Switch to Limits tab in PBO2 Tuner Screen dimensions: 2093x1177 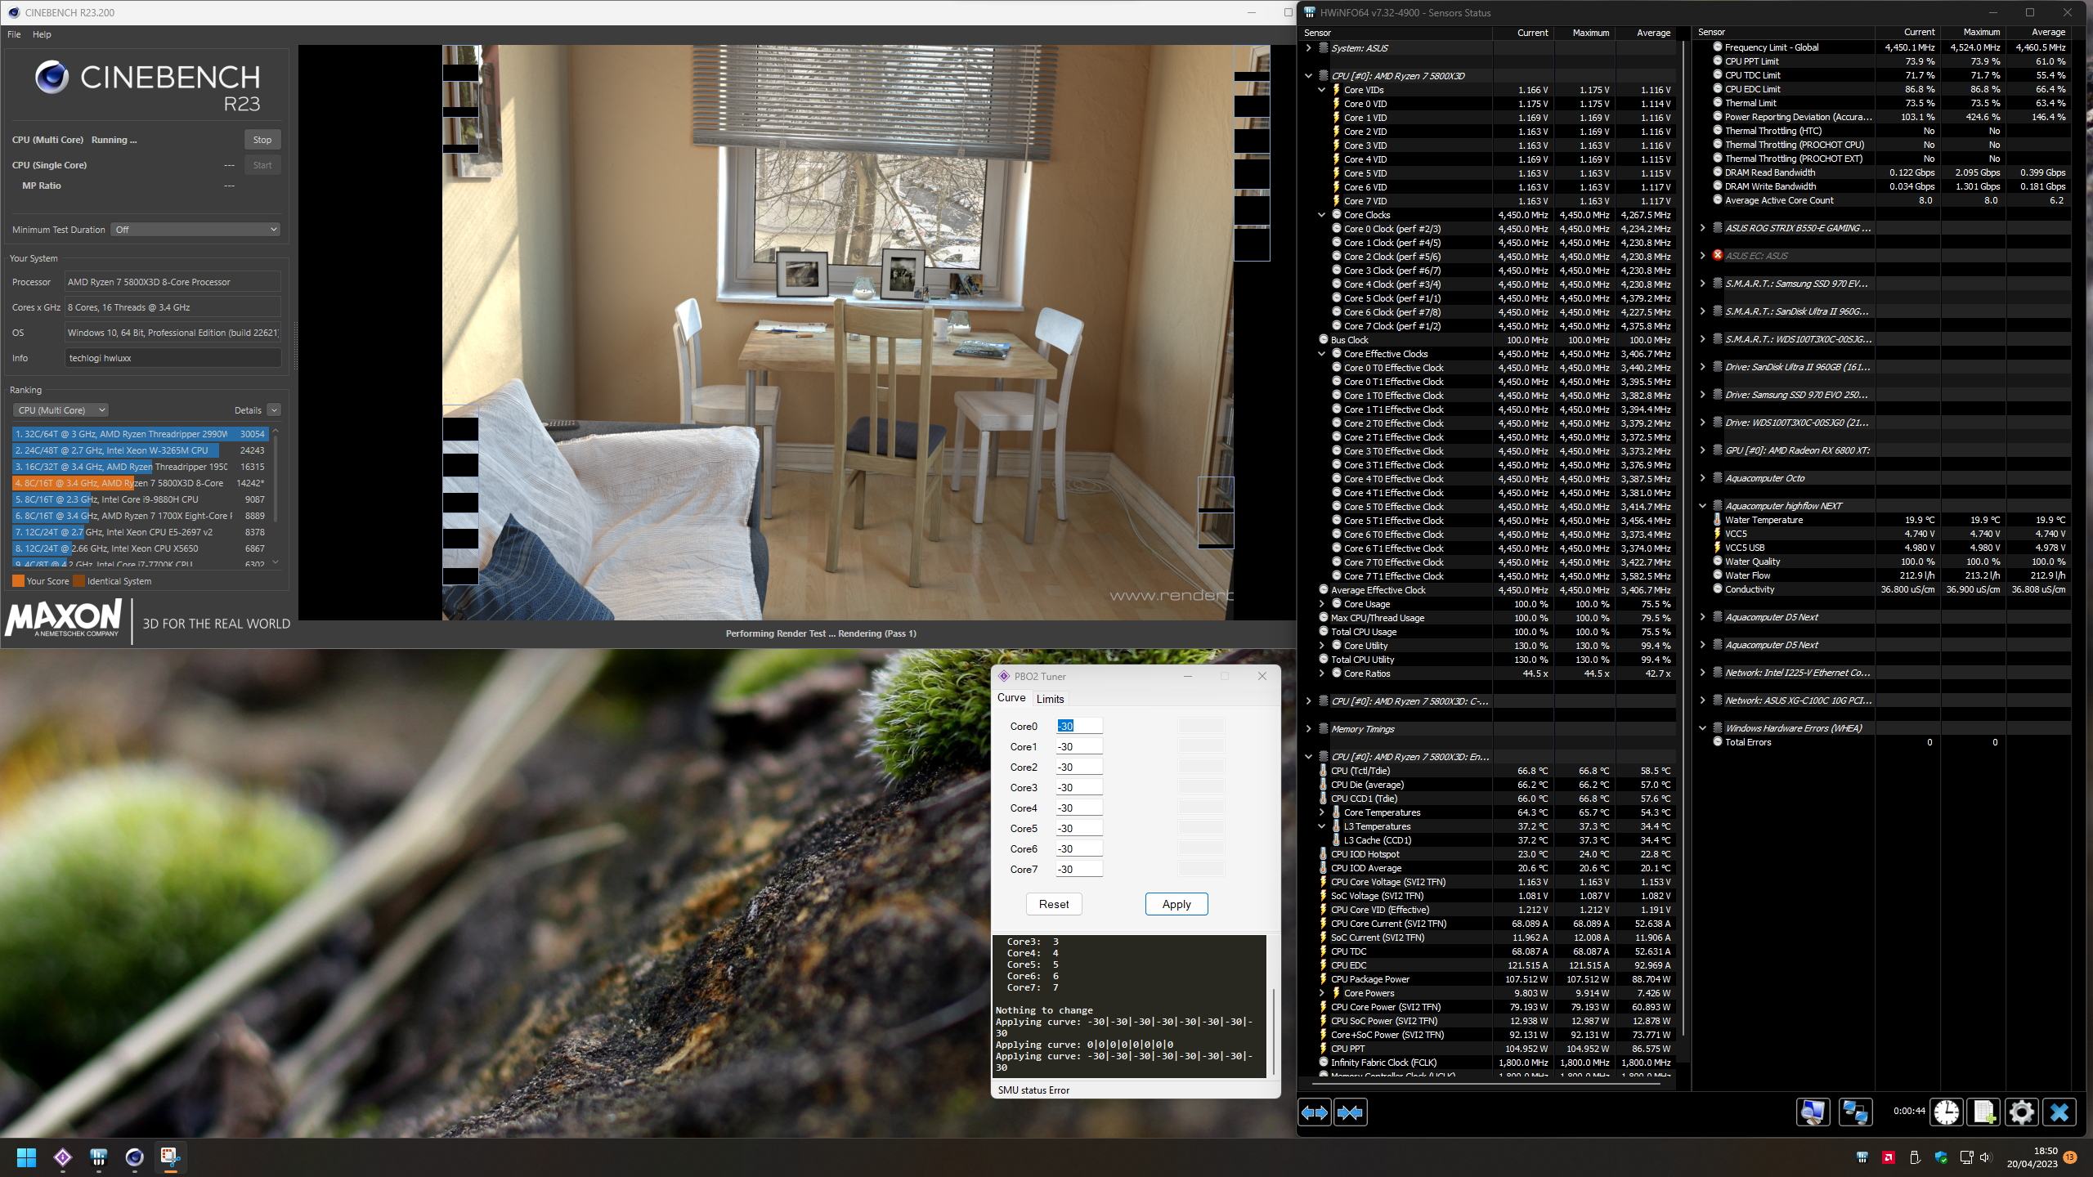[1050, 699]
